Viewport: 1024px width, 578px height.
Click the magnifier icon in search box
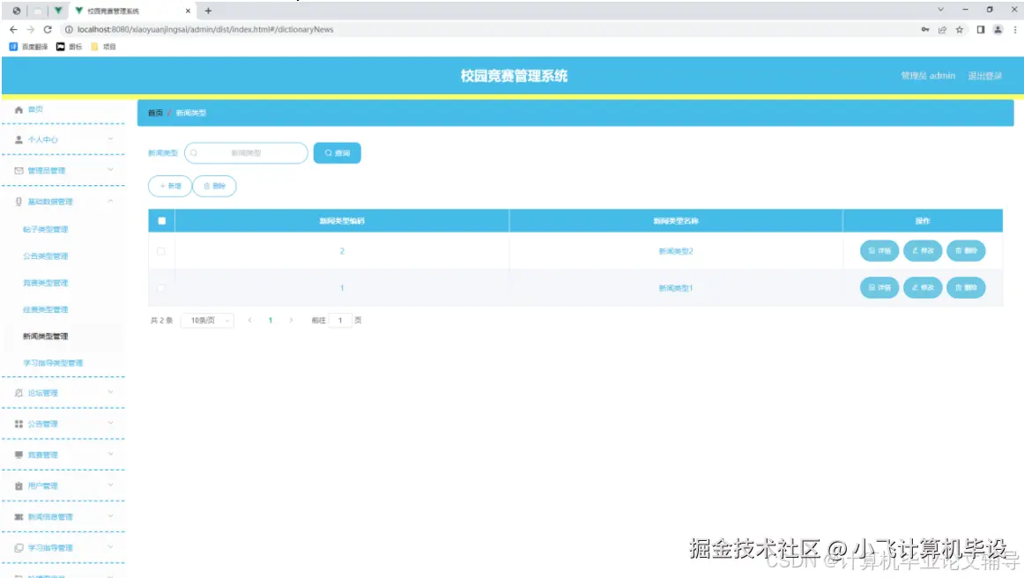pyautogui.click(x=193, y=152)
